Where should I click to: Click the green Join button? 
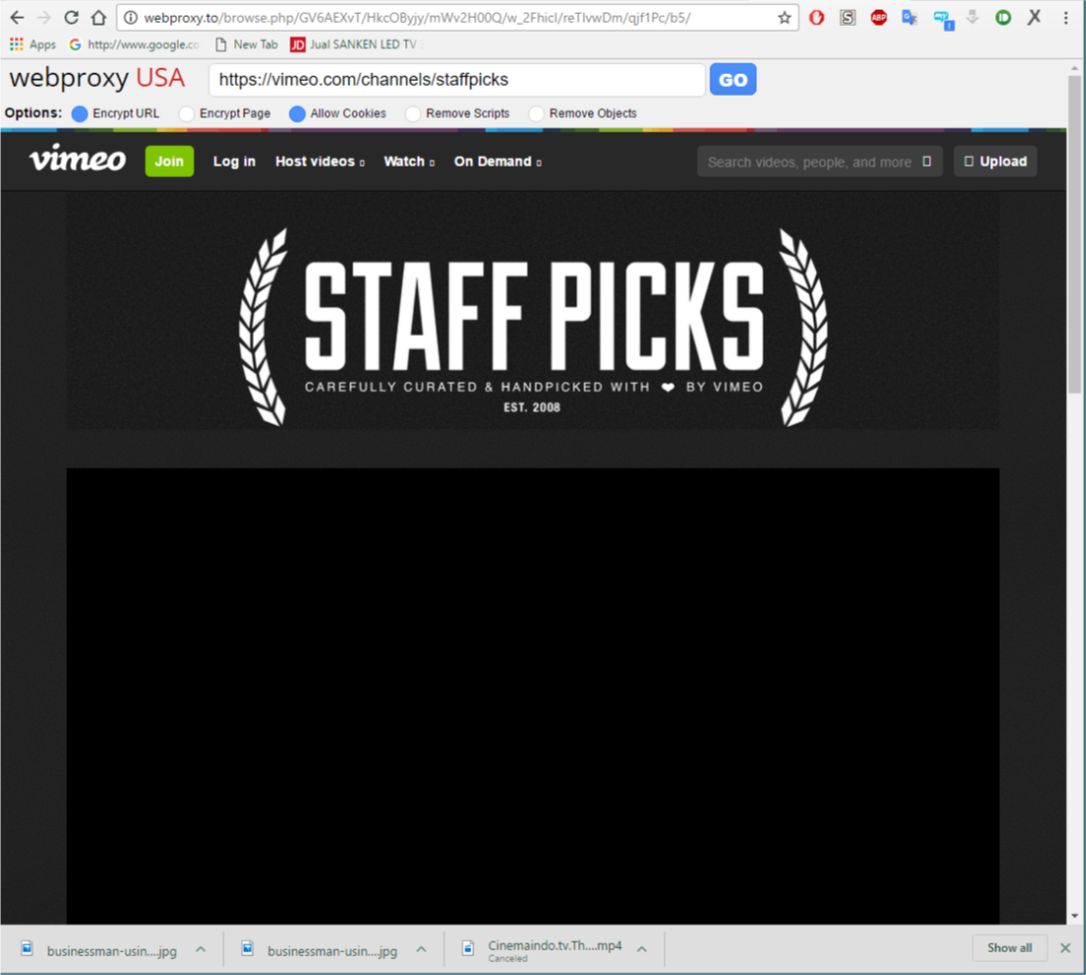coord(169,161)
